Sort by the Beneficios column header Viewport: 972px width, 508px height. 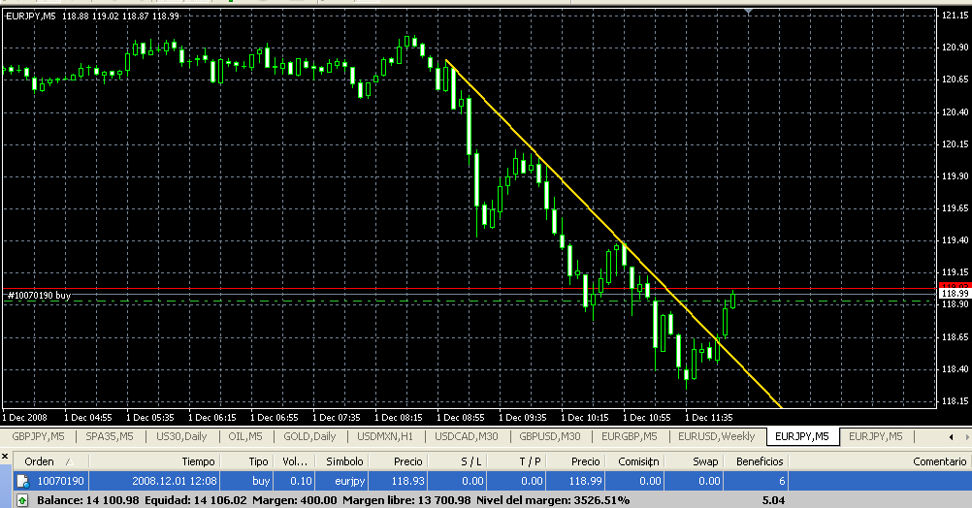[x=756, y=461]
